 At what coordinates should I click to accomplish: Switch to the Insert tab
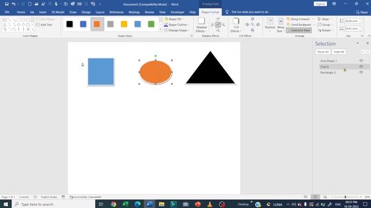42,12
